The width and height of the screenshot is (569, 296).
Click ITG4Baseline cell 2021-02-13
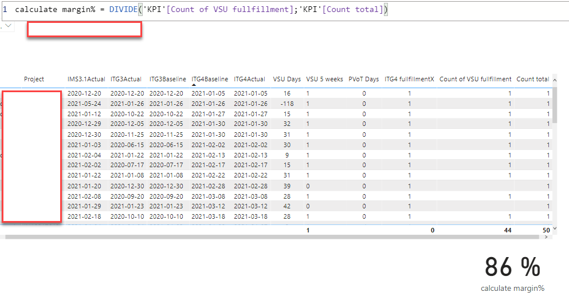click(209, 155)
